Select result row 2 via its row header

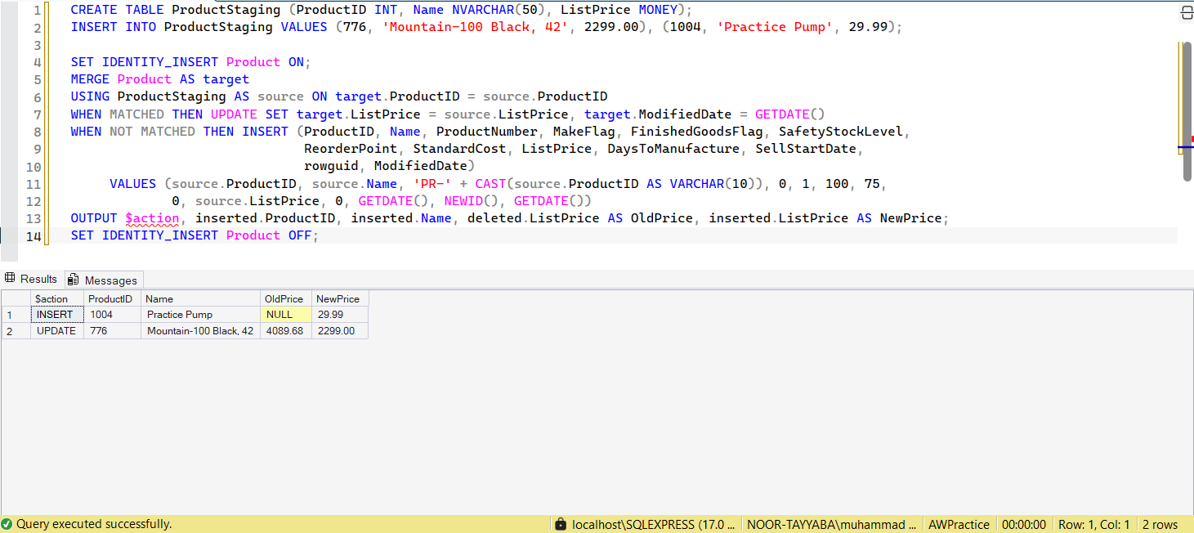[16, 331]
